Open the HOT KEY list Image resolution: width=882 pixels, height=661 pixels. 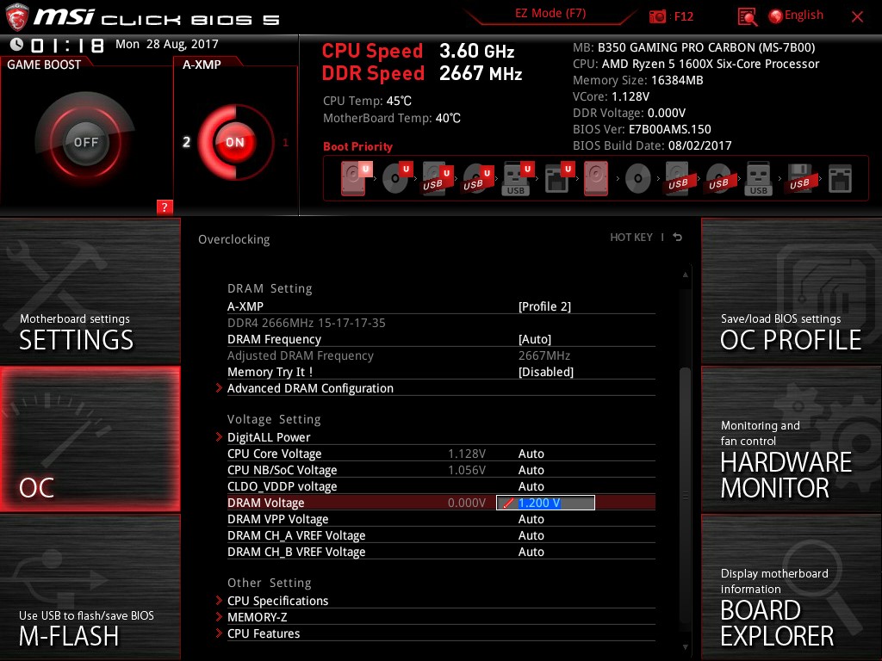(x=631, y=238)
